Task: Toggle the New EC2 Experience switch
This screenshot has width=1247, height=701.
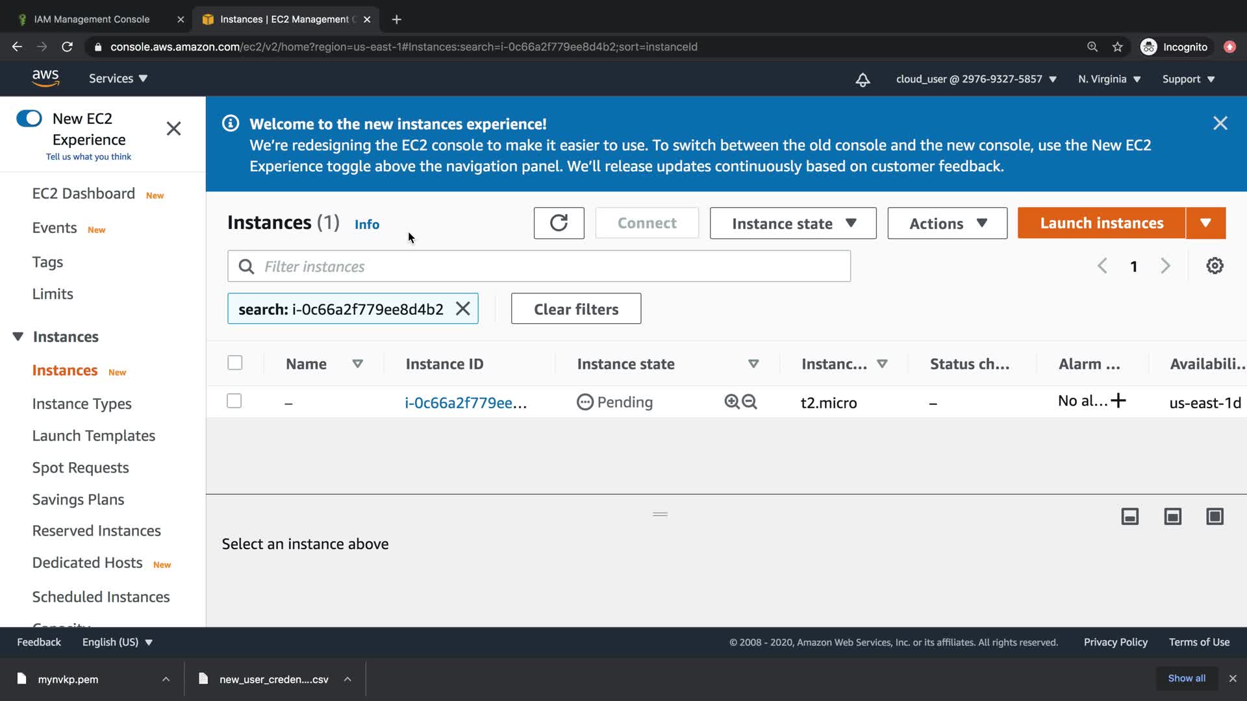Action: coord(29,119)
